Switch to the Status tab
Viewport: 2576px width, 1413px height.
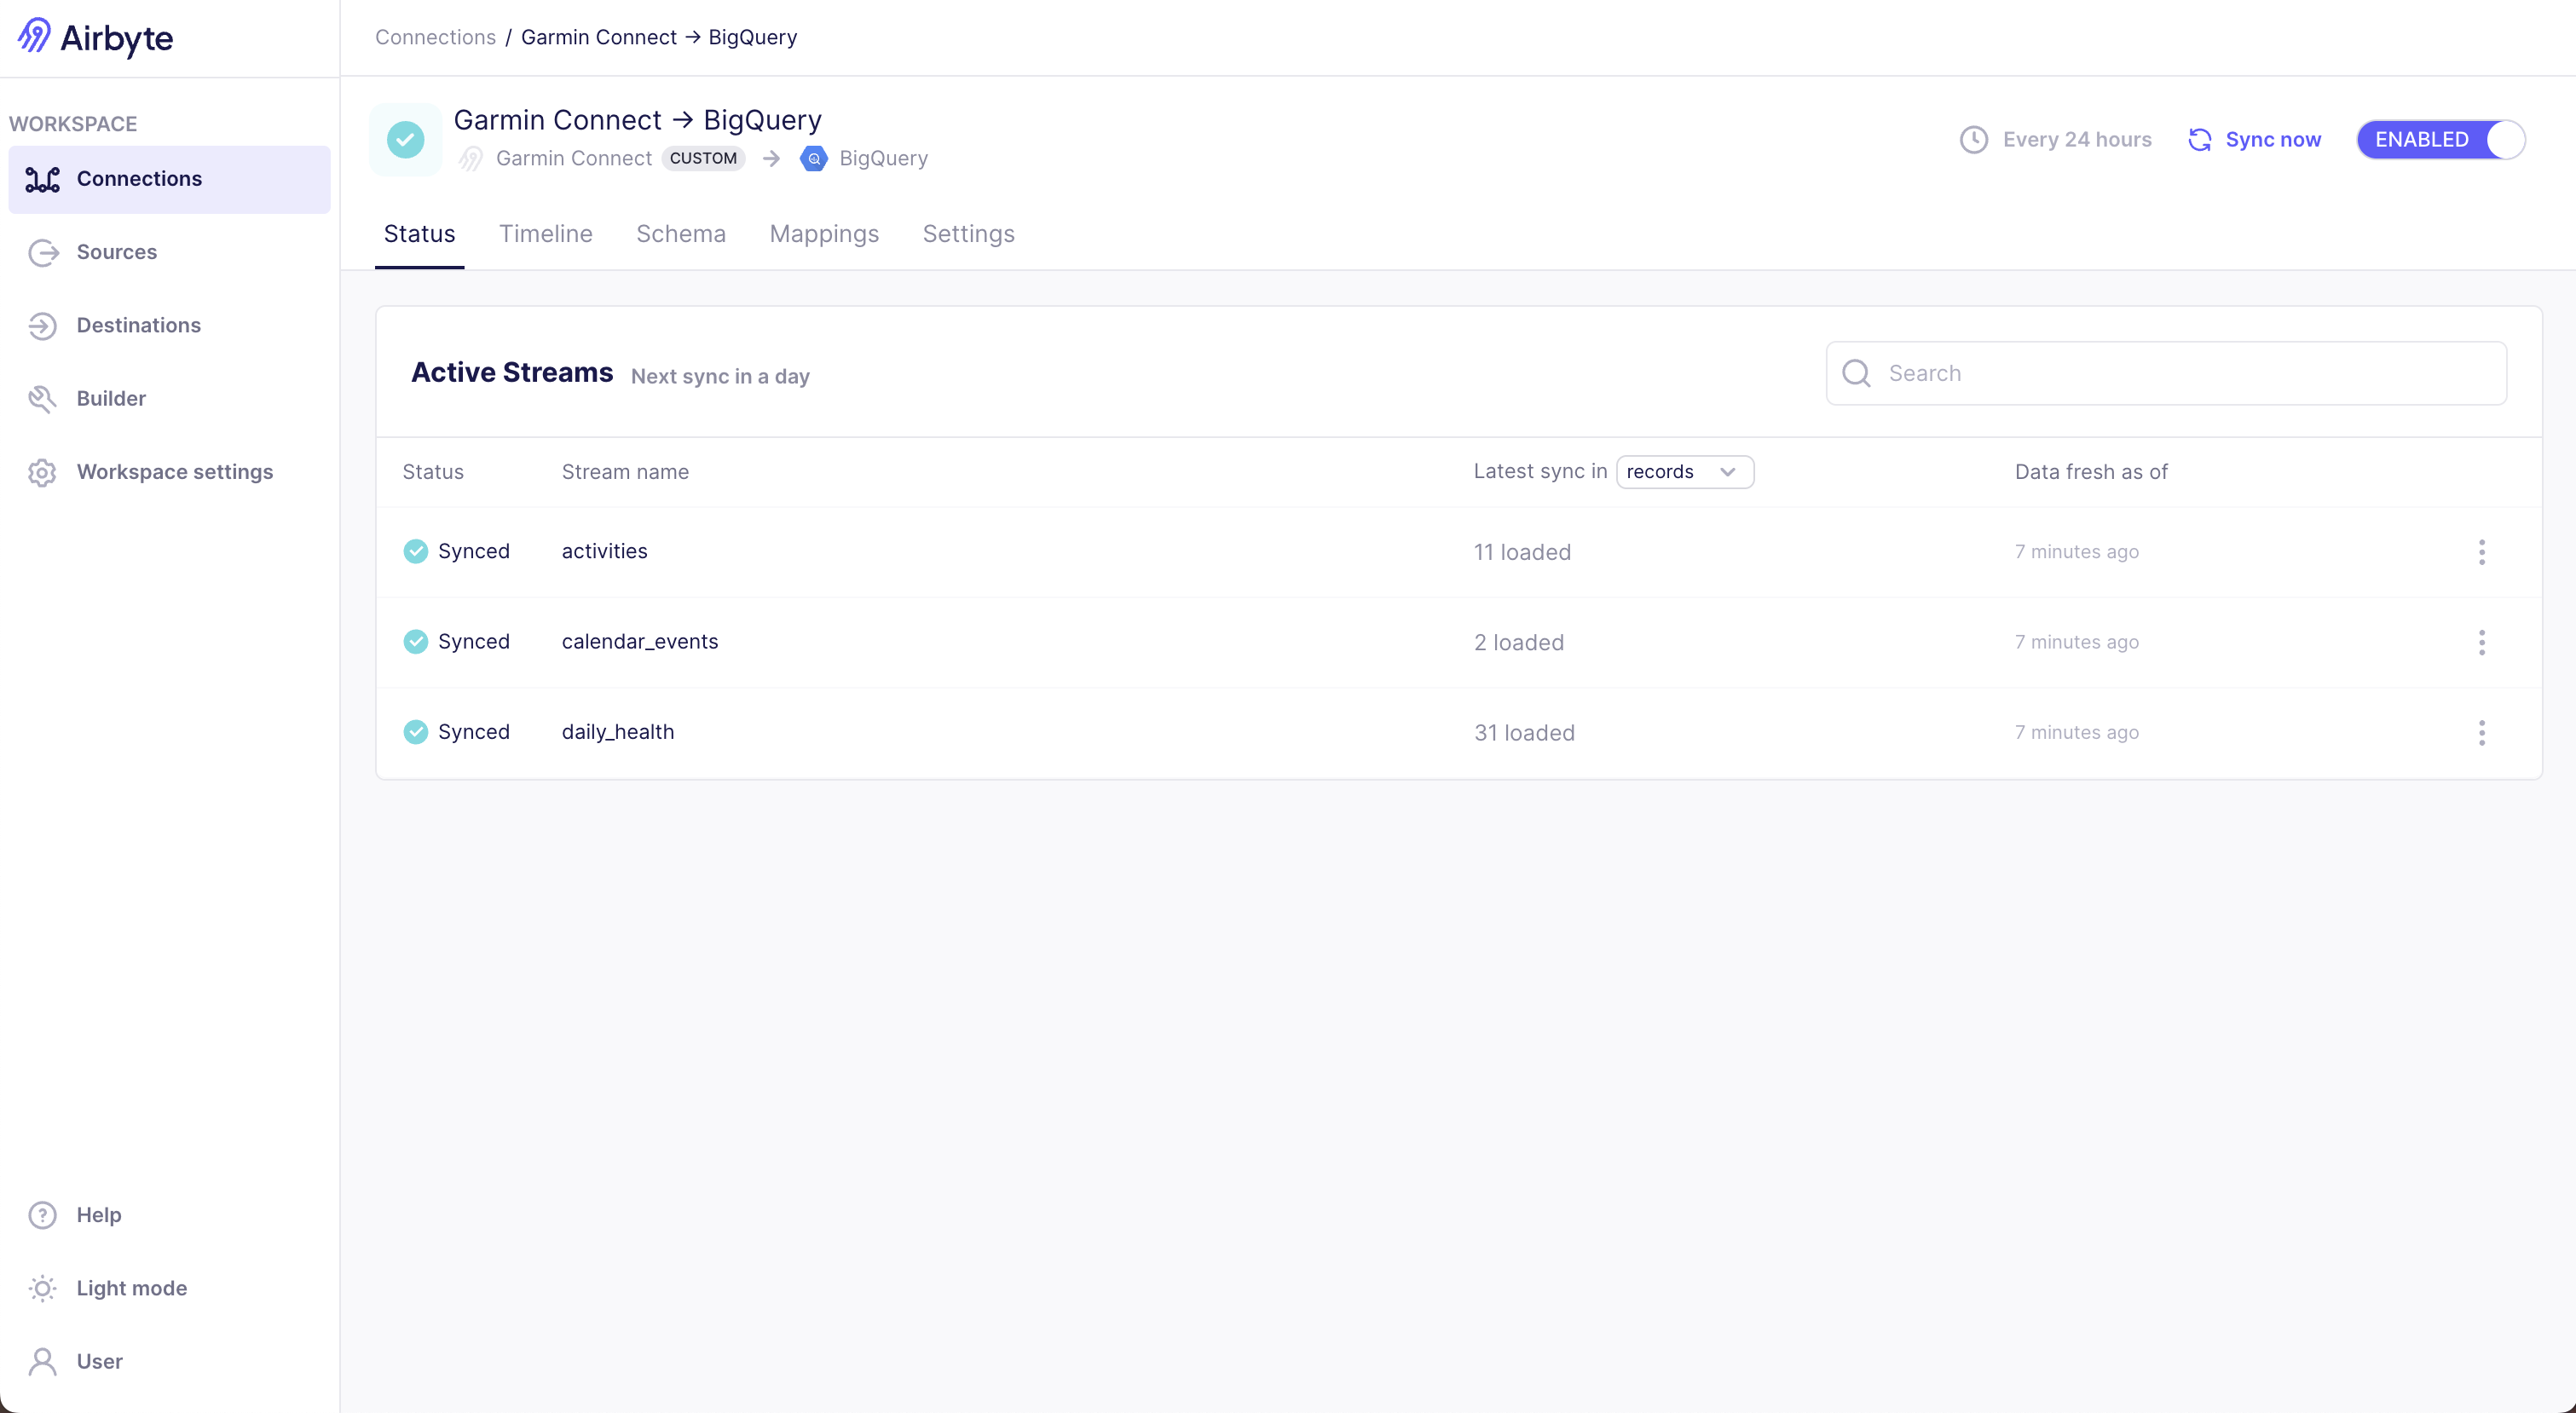click(420, 234)
